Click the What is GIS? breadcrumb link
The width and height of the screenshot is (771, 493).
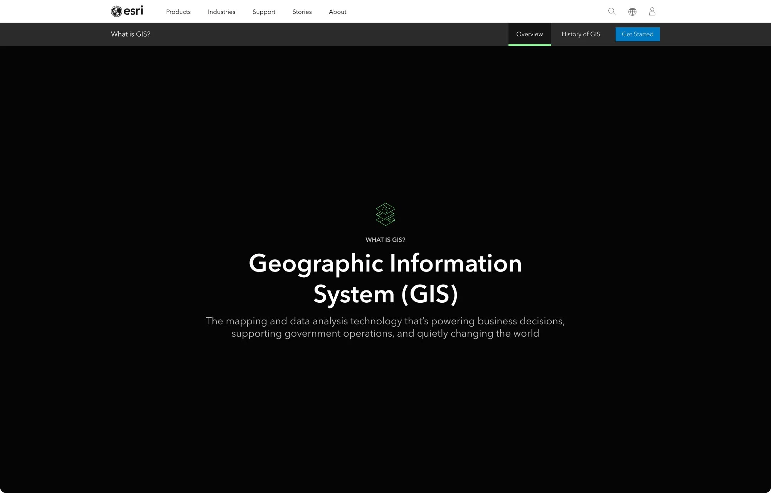[131, 34]
